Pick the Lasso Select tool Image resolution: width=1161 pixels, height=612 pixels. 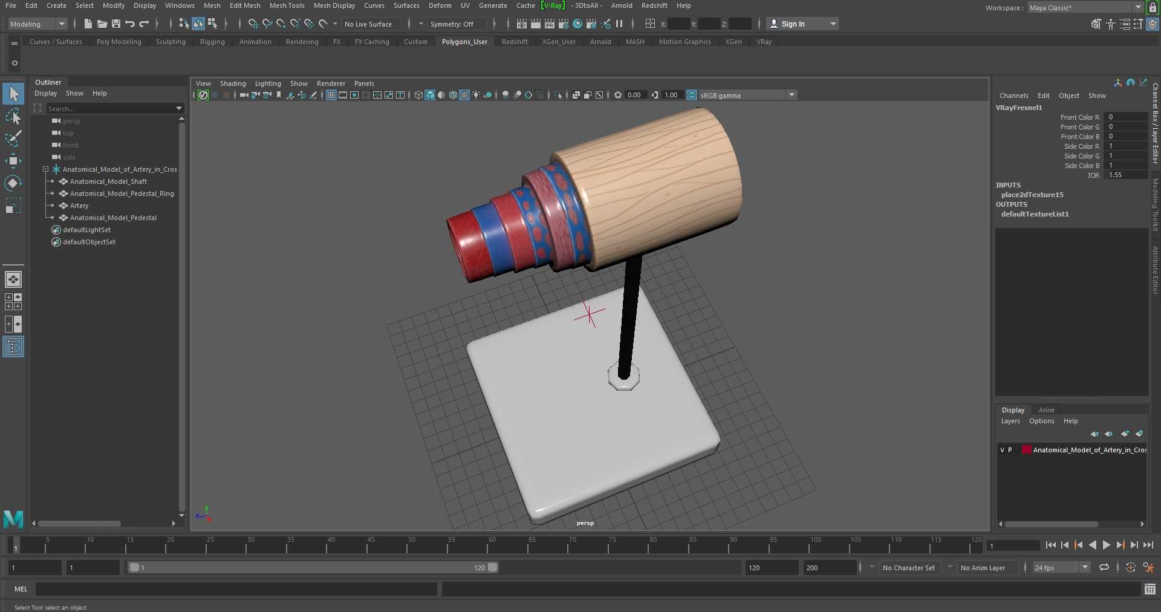13,116
